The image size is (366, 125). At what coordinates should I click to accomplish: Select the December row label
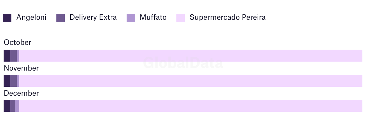(21, 93)
